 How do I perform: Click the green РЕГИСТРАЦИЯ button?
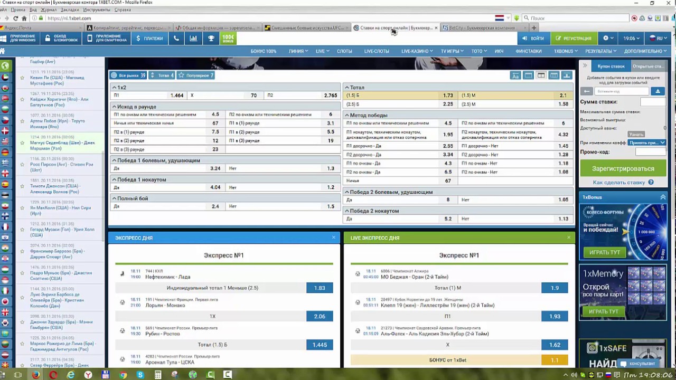pos(574,38)
